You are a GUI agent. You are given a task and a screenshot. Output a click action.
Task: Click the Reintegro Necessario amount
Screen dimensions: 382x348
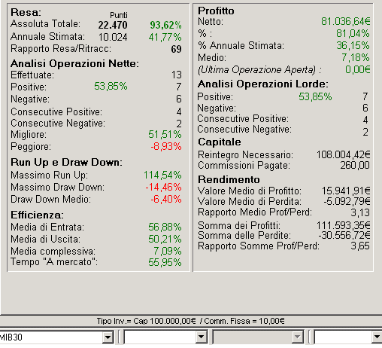(343, 154)
